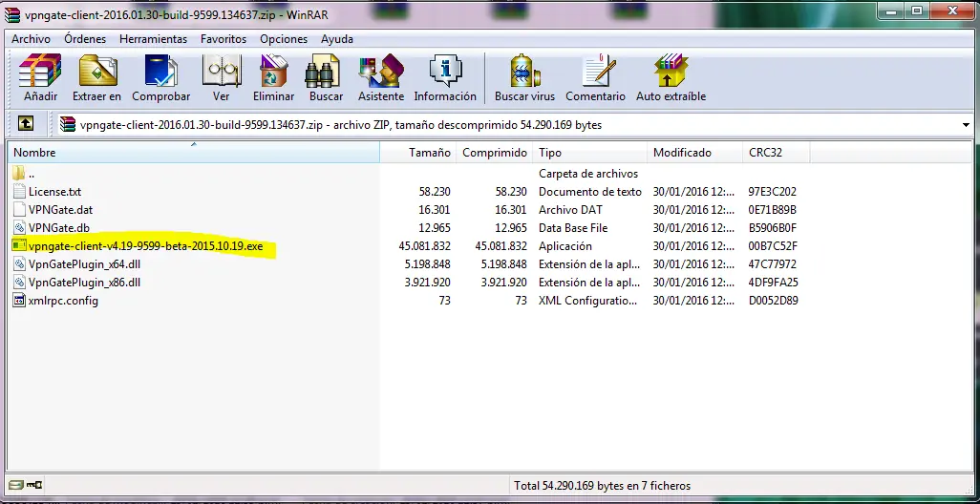Open the Ayuda menu
Image resolution: width=980 pixels, height=504 pixels.
(337, 39)
